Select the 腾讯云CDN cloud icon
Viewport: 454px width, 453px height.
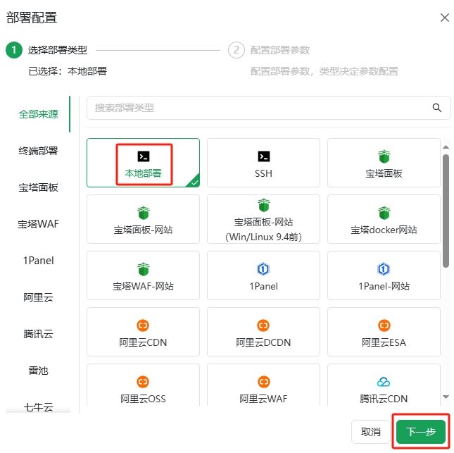pos(384,382)
